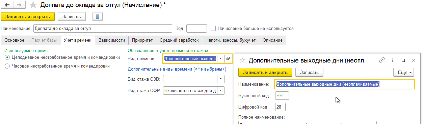The height and width of the screenshot is (124, 423).
Task: Expand the Вид стажа СЗВ dropdown
Action: click(x=221, y=79)
